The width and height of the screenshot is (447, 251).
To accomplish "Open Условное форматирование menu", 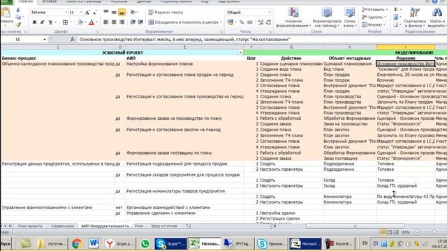I will [293, 17].
